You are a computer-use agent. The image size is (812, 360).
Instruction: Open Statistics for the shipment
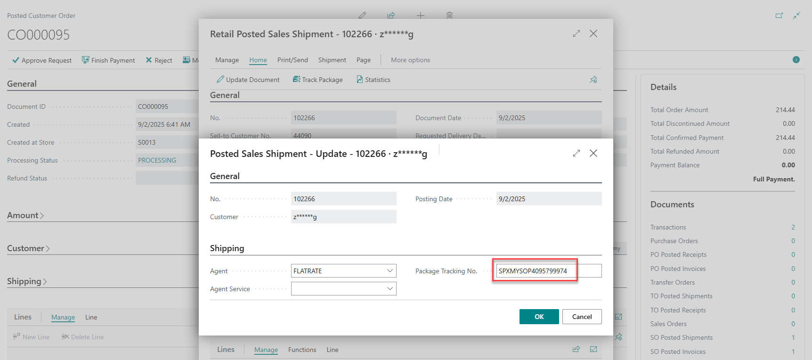[x=373, y=80]
